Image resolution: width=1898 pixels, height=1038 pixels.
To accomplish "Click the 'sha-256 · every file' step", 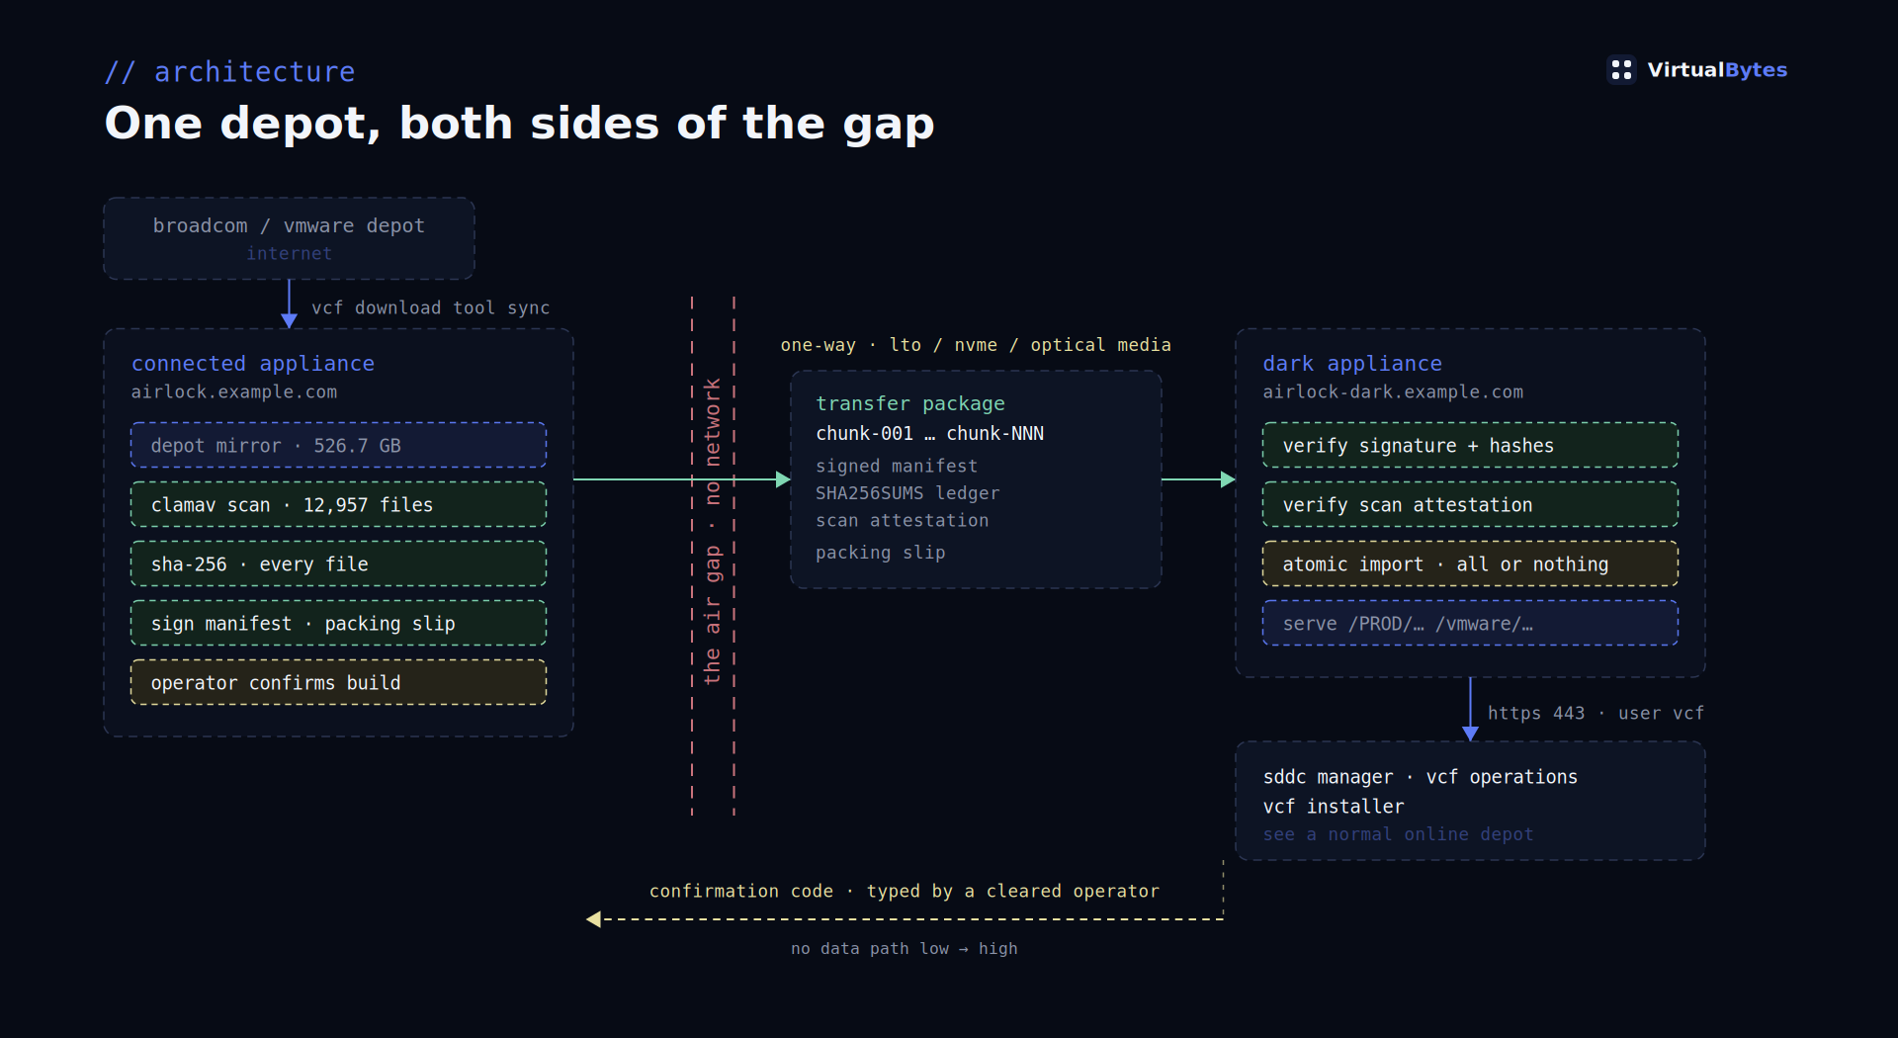I will pyautogui.click(x=338, y=563).
